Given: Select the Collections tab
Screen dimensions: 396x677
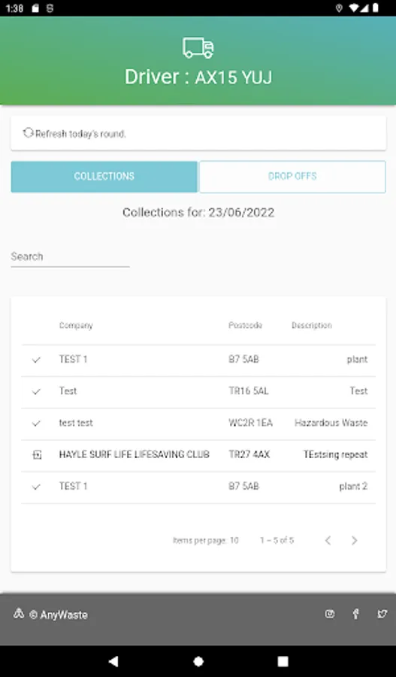Looking at the screenshot, I should pos(104,177).
